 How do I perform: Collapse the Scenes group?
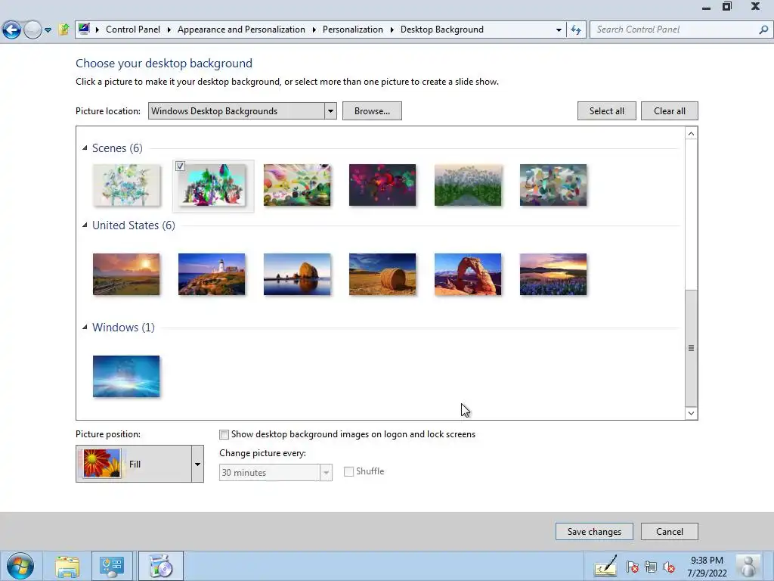click(x=85, y=148)
